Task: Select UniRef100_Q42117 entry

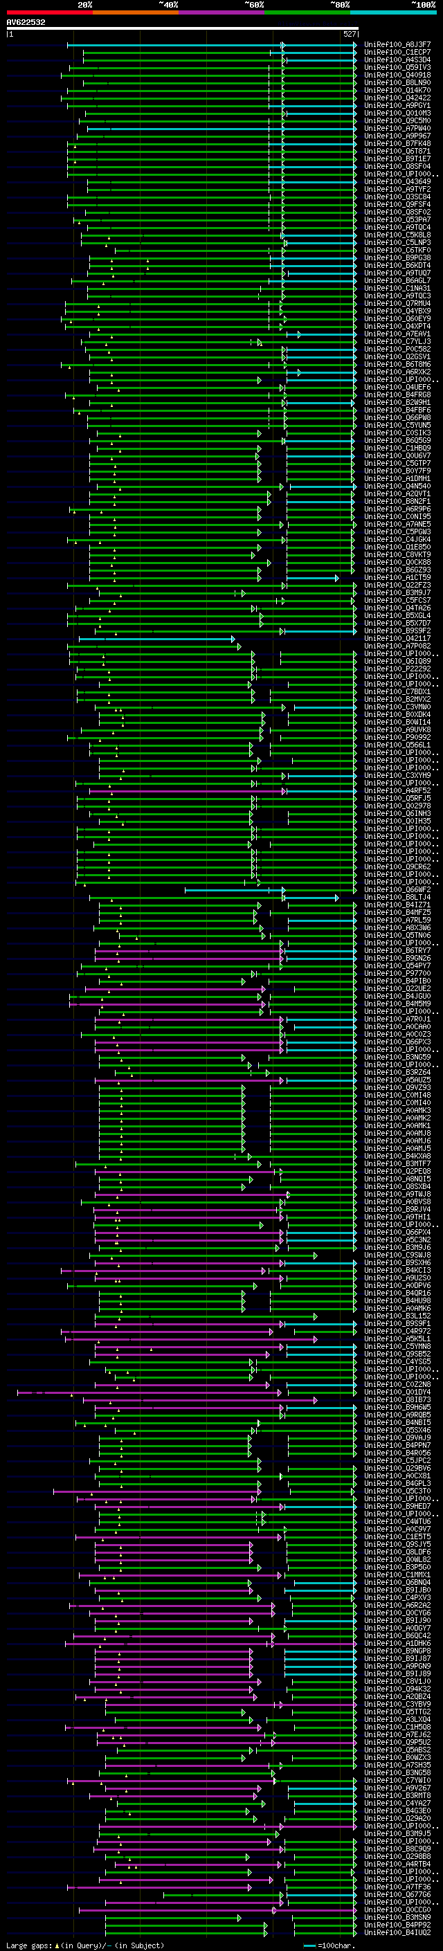Action: tap(397, 639)
